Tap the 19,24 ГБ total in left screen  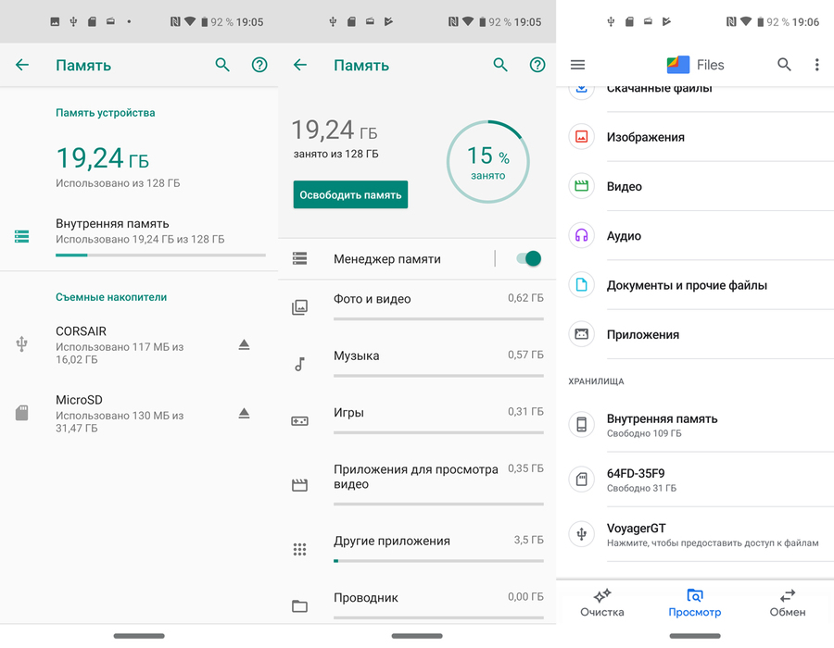(103, 158)
